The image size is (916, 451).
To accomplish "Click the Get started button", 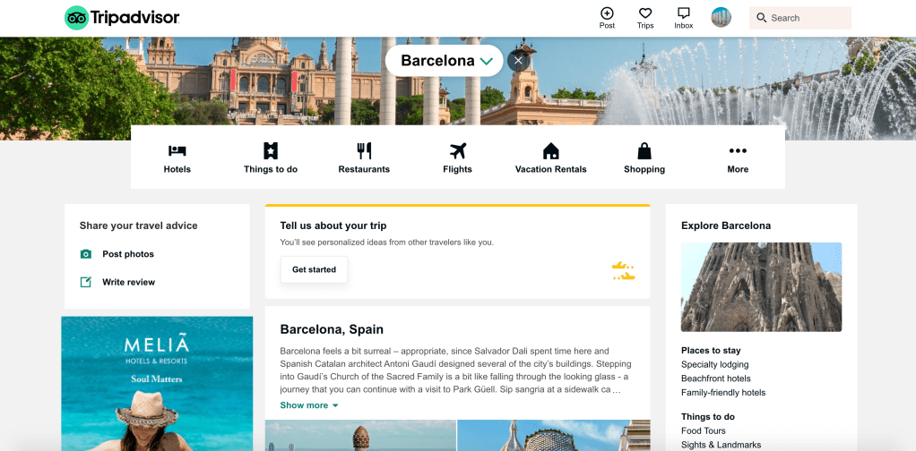I will click(x=315, y=269).
